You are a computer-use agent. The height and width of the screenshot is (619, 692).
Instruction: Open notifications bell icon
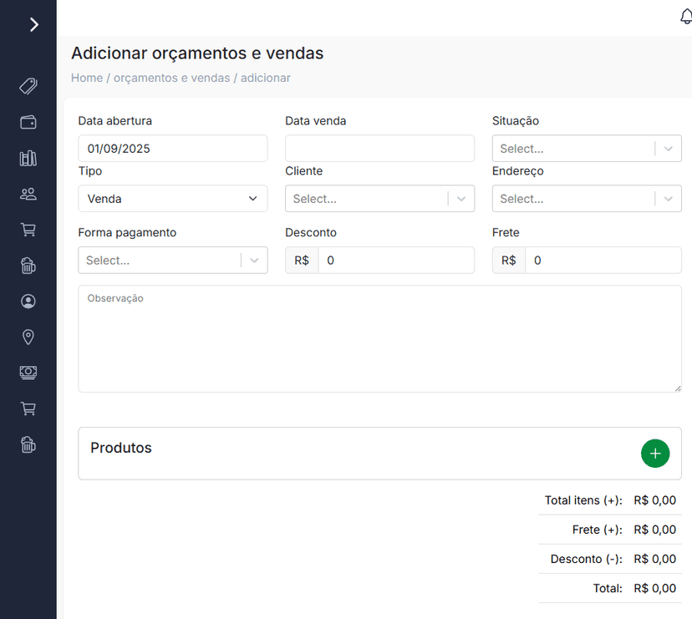[x=686, y=18]
